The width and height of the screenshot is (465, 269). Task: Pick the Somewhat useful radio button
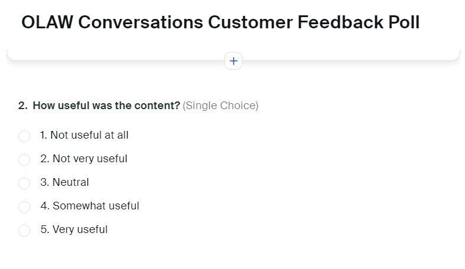24,207
